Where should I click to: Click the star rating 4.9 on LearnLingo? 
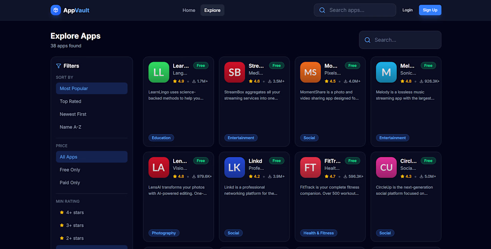tap(179, 81)
